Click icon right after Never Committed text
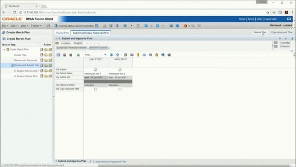The width and height of the screenshot is (296, 167). 97,26
